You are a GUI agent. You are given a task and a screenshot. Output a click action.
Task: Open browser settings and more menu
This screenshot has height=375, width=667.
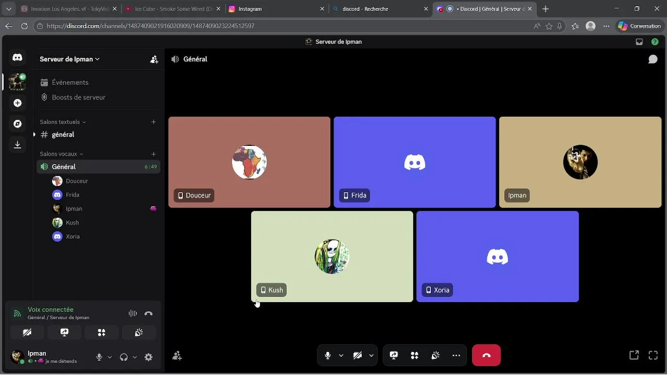tap(606, 26)
